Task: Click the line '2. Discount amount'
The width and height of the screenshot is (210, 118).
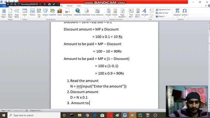Action: 83,92
